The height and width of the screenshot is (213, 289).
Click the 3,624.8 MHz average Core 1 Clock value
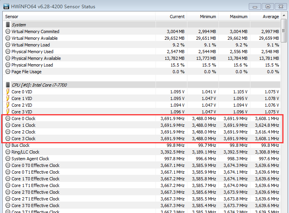267,125
